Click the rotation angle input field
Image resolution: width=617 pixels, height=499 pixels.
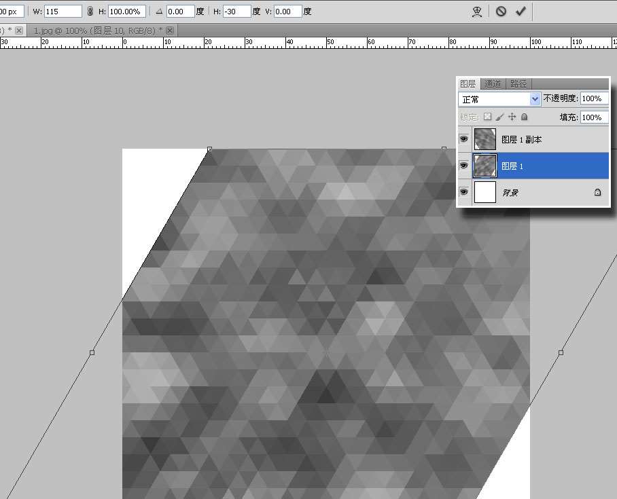click(x=180, y=12)
